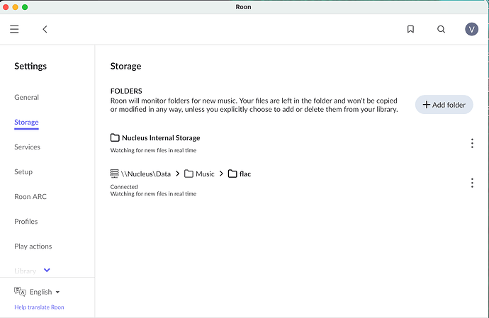The width and height of the screenshot is (489, 318).
Task: Click the macOS yellow minimize window button
Action: (16, 7)
